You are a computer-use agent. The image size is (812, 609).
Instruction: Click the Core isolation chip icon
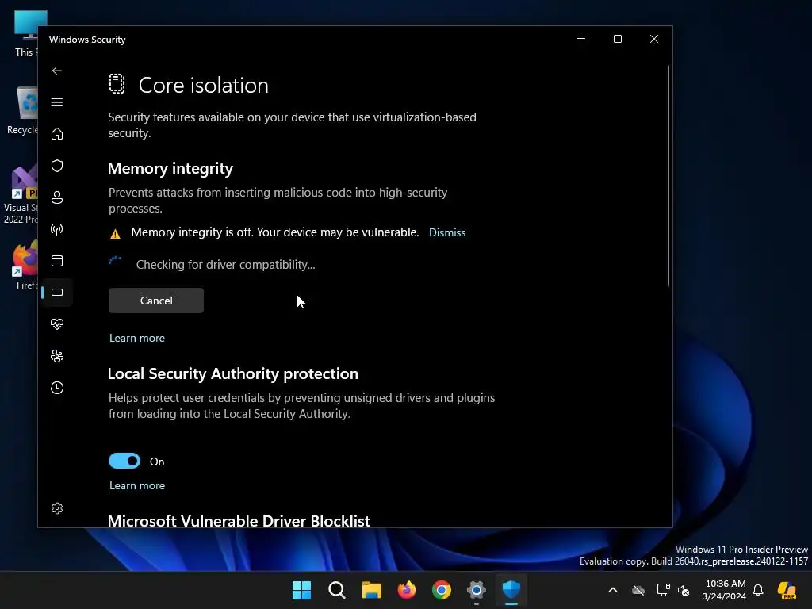117,84
